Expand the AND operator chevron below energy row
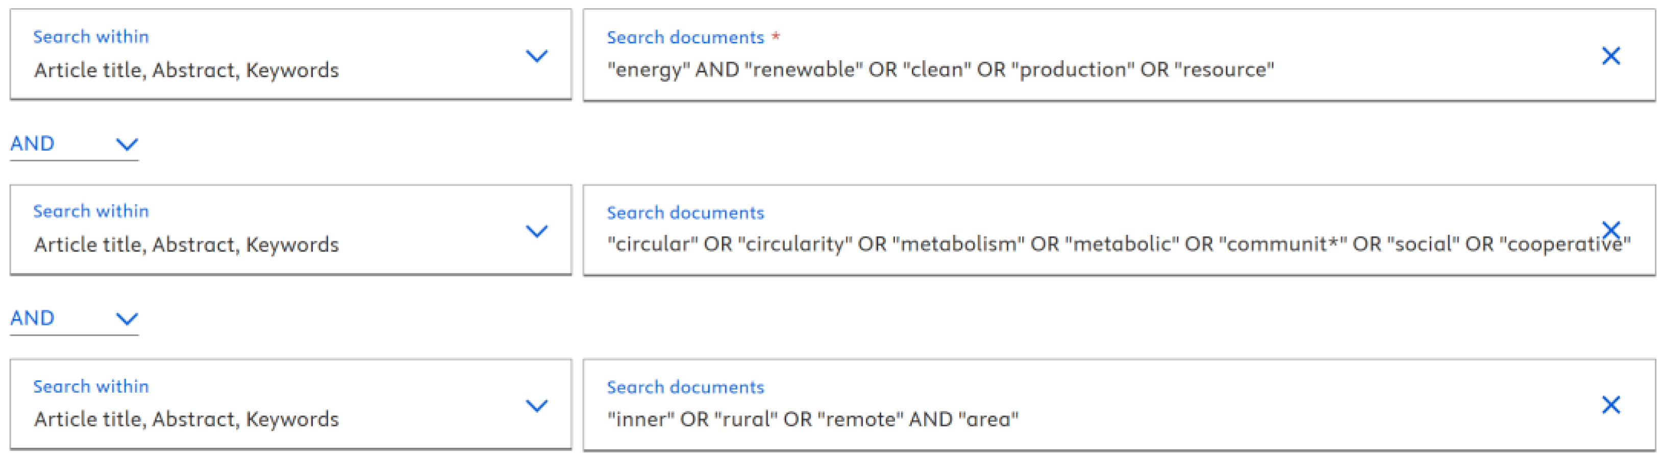 [x=127, y=144]
